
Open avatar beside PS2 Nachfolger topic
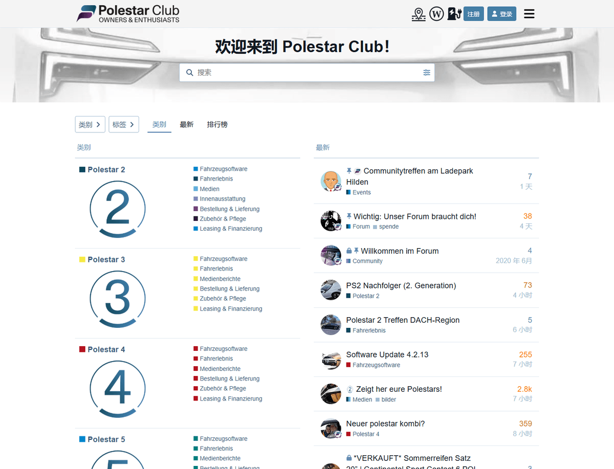pos(331,290)
